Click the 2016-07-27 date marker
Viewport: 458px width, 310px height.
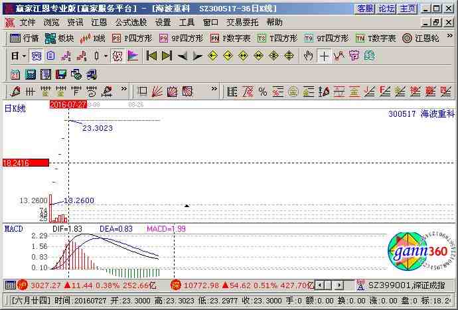68,105
